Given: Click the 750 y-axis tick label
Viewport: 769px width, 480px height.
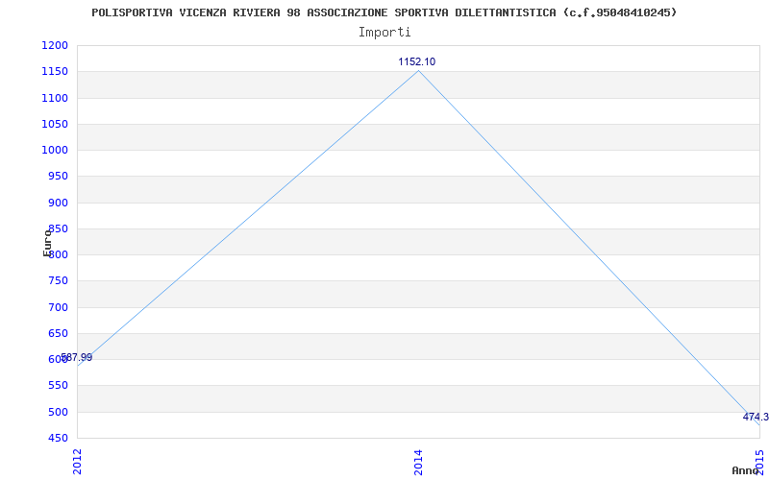Looking at the screenshot, I should click(x=58, y=281).
